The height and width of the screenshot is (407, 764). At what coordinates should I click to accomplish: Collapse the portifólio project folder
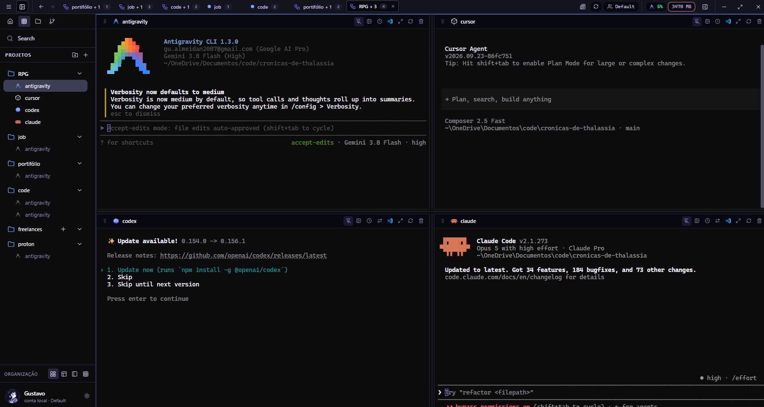(80, 163)
